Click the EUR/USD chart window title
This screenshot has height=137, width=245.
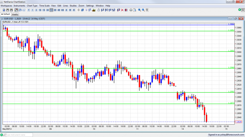25,19
